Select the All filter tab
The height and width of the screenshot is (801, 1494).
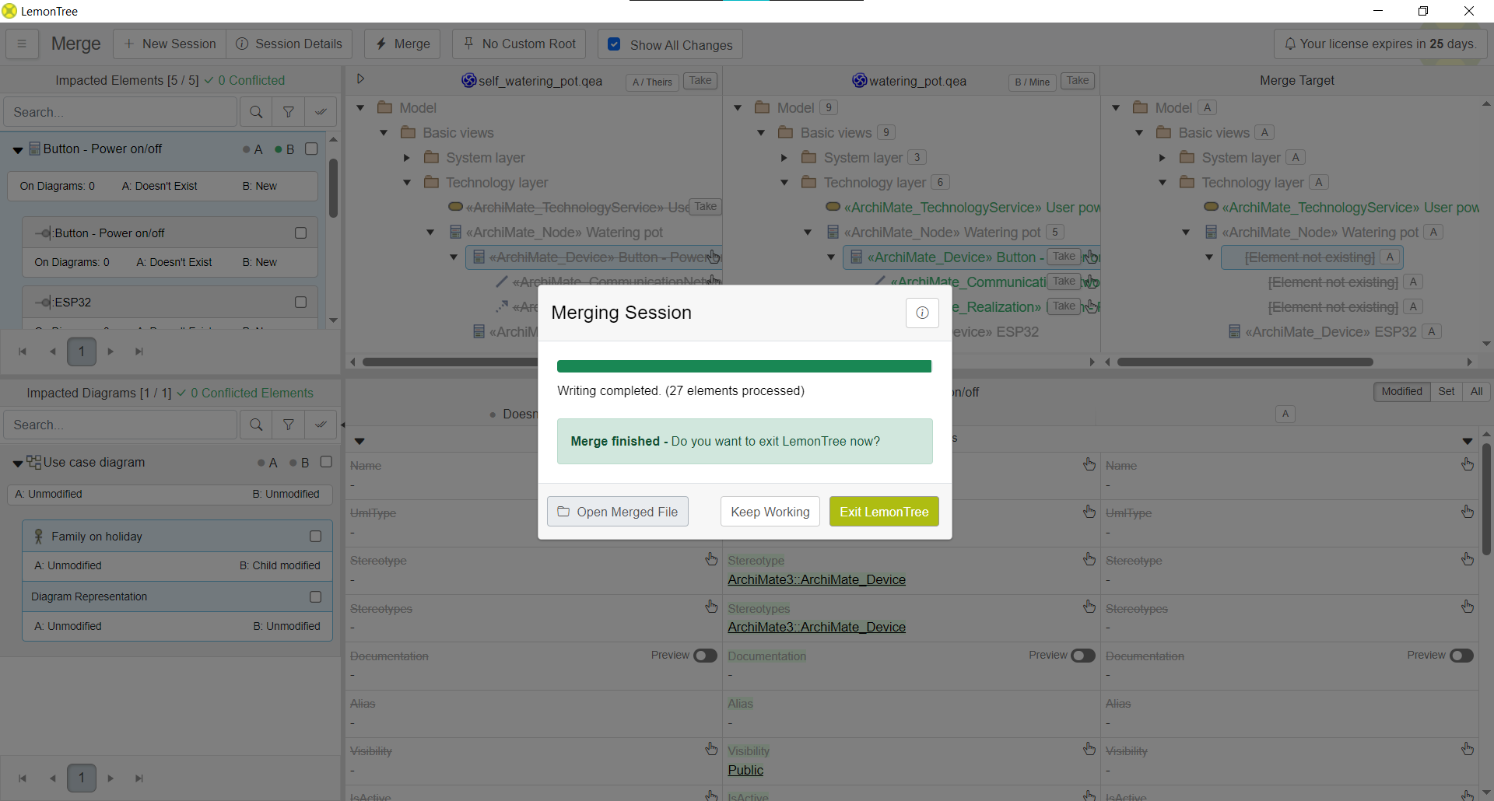click(x=1476, y=391)
